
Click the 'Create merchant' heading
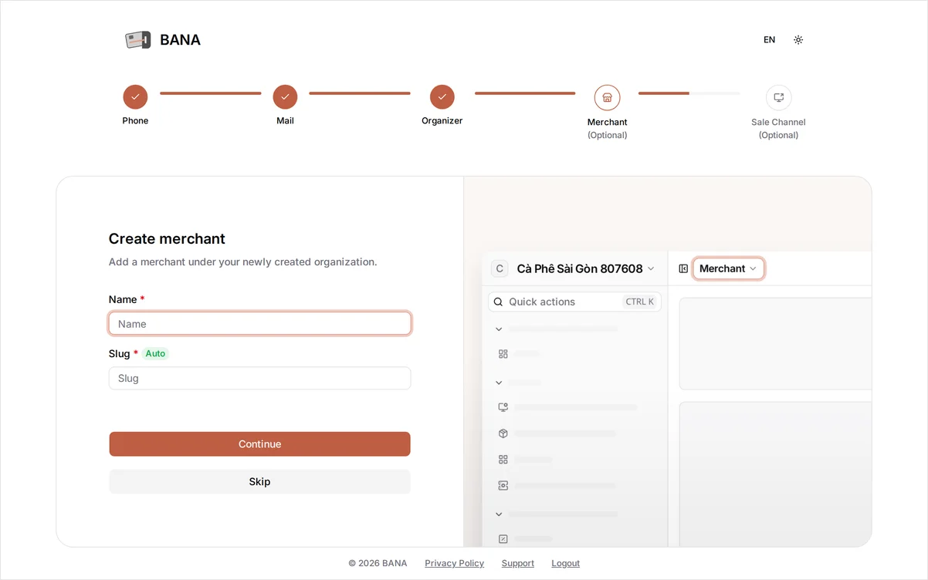(167, 238)
